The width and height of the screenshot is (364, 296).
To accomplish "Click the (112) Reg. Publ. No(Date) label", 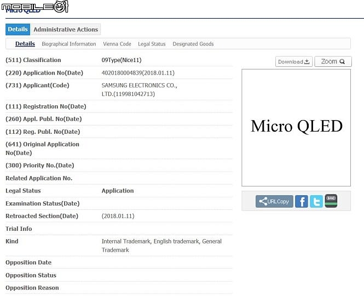I will point(43,132).
